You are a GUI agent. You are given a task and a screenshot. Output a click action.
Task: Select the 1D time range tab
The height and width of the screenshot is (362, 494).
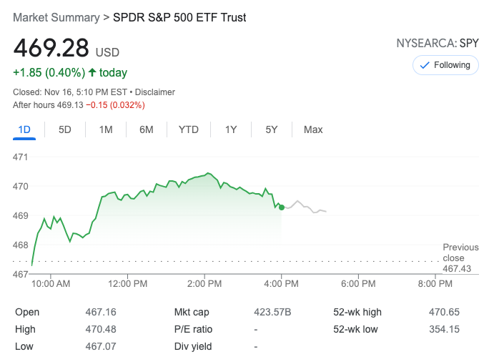pos(24,129)
